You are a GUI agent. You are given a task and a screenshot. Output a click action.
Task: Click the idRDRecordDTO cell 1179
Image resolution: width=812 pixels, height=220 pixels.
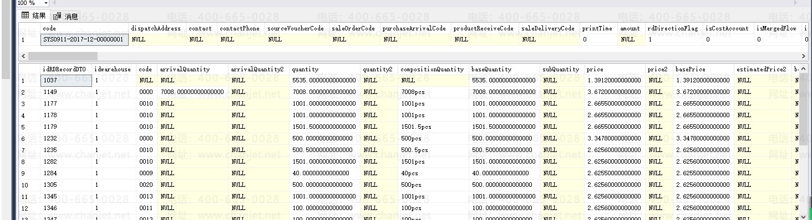66,127
